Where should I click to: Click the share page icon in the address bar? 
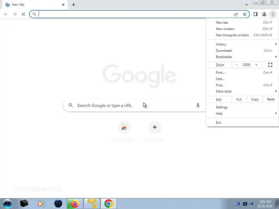236,14
